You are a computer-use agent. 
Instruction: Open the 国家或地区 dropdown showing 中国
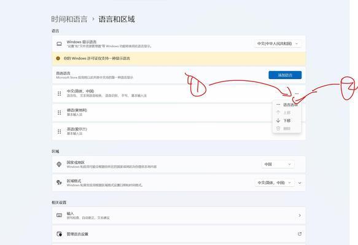click(x=278, y=164)
